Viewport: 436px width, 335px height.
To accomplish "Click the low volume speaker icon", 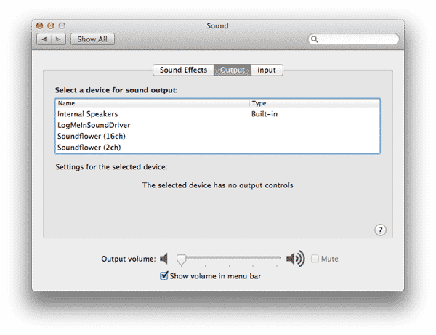I will click(164, 259).
